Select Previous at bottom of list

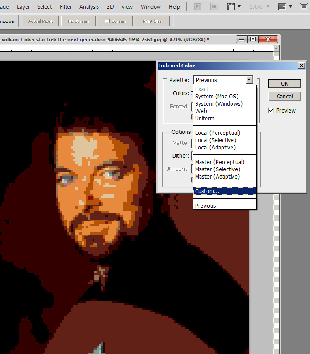coord(225,205)
